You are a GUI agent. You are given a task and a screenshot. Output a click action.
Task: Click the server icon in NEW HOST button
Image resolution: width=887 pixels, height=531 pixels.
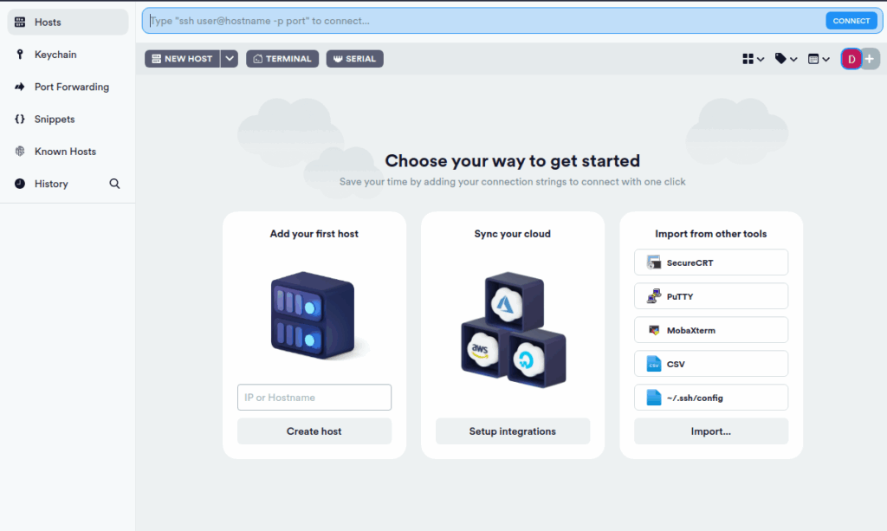pos(157,59)
